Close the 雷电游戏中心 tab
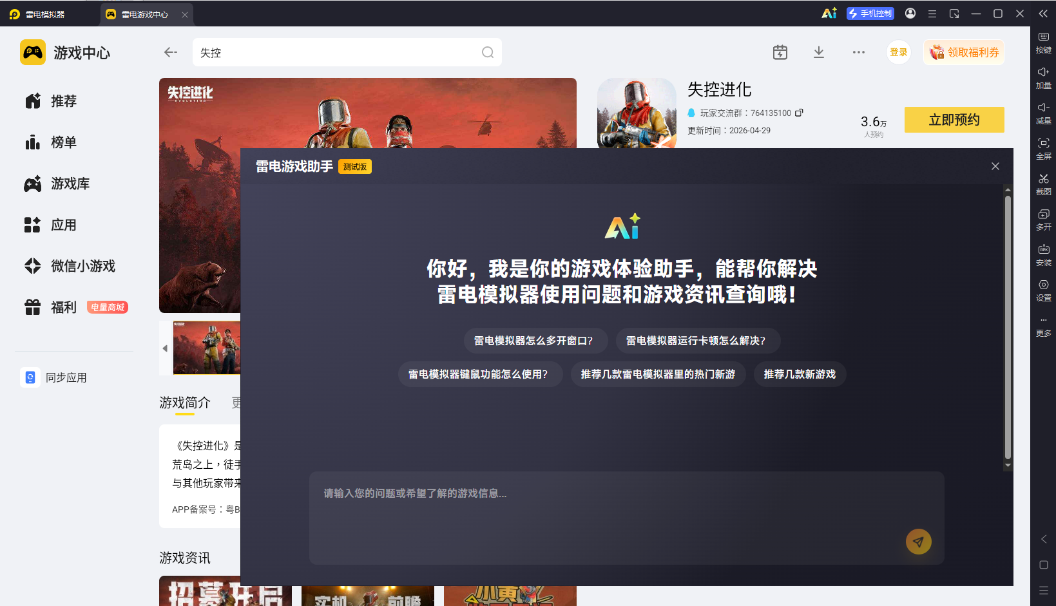The height and width of the screenshot is (606, 1056). point(185,14)
